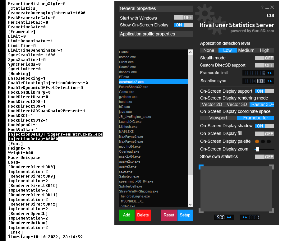The image size is (285, 241).
Task: Click the Reset button
Action: (169, 215)
